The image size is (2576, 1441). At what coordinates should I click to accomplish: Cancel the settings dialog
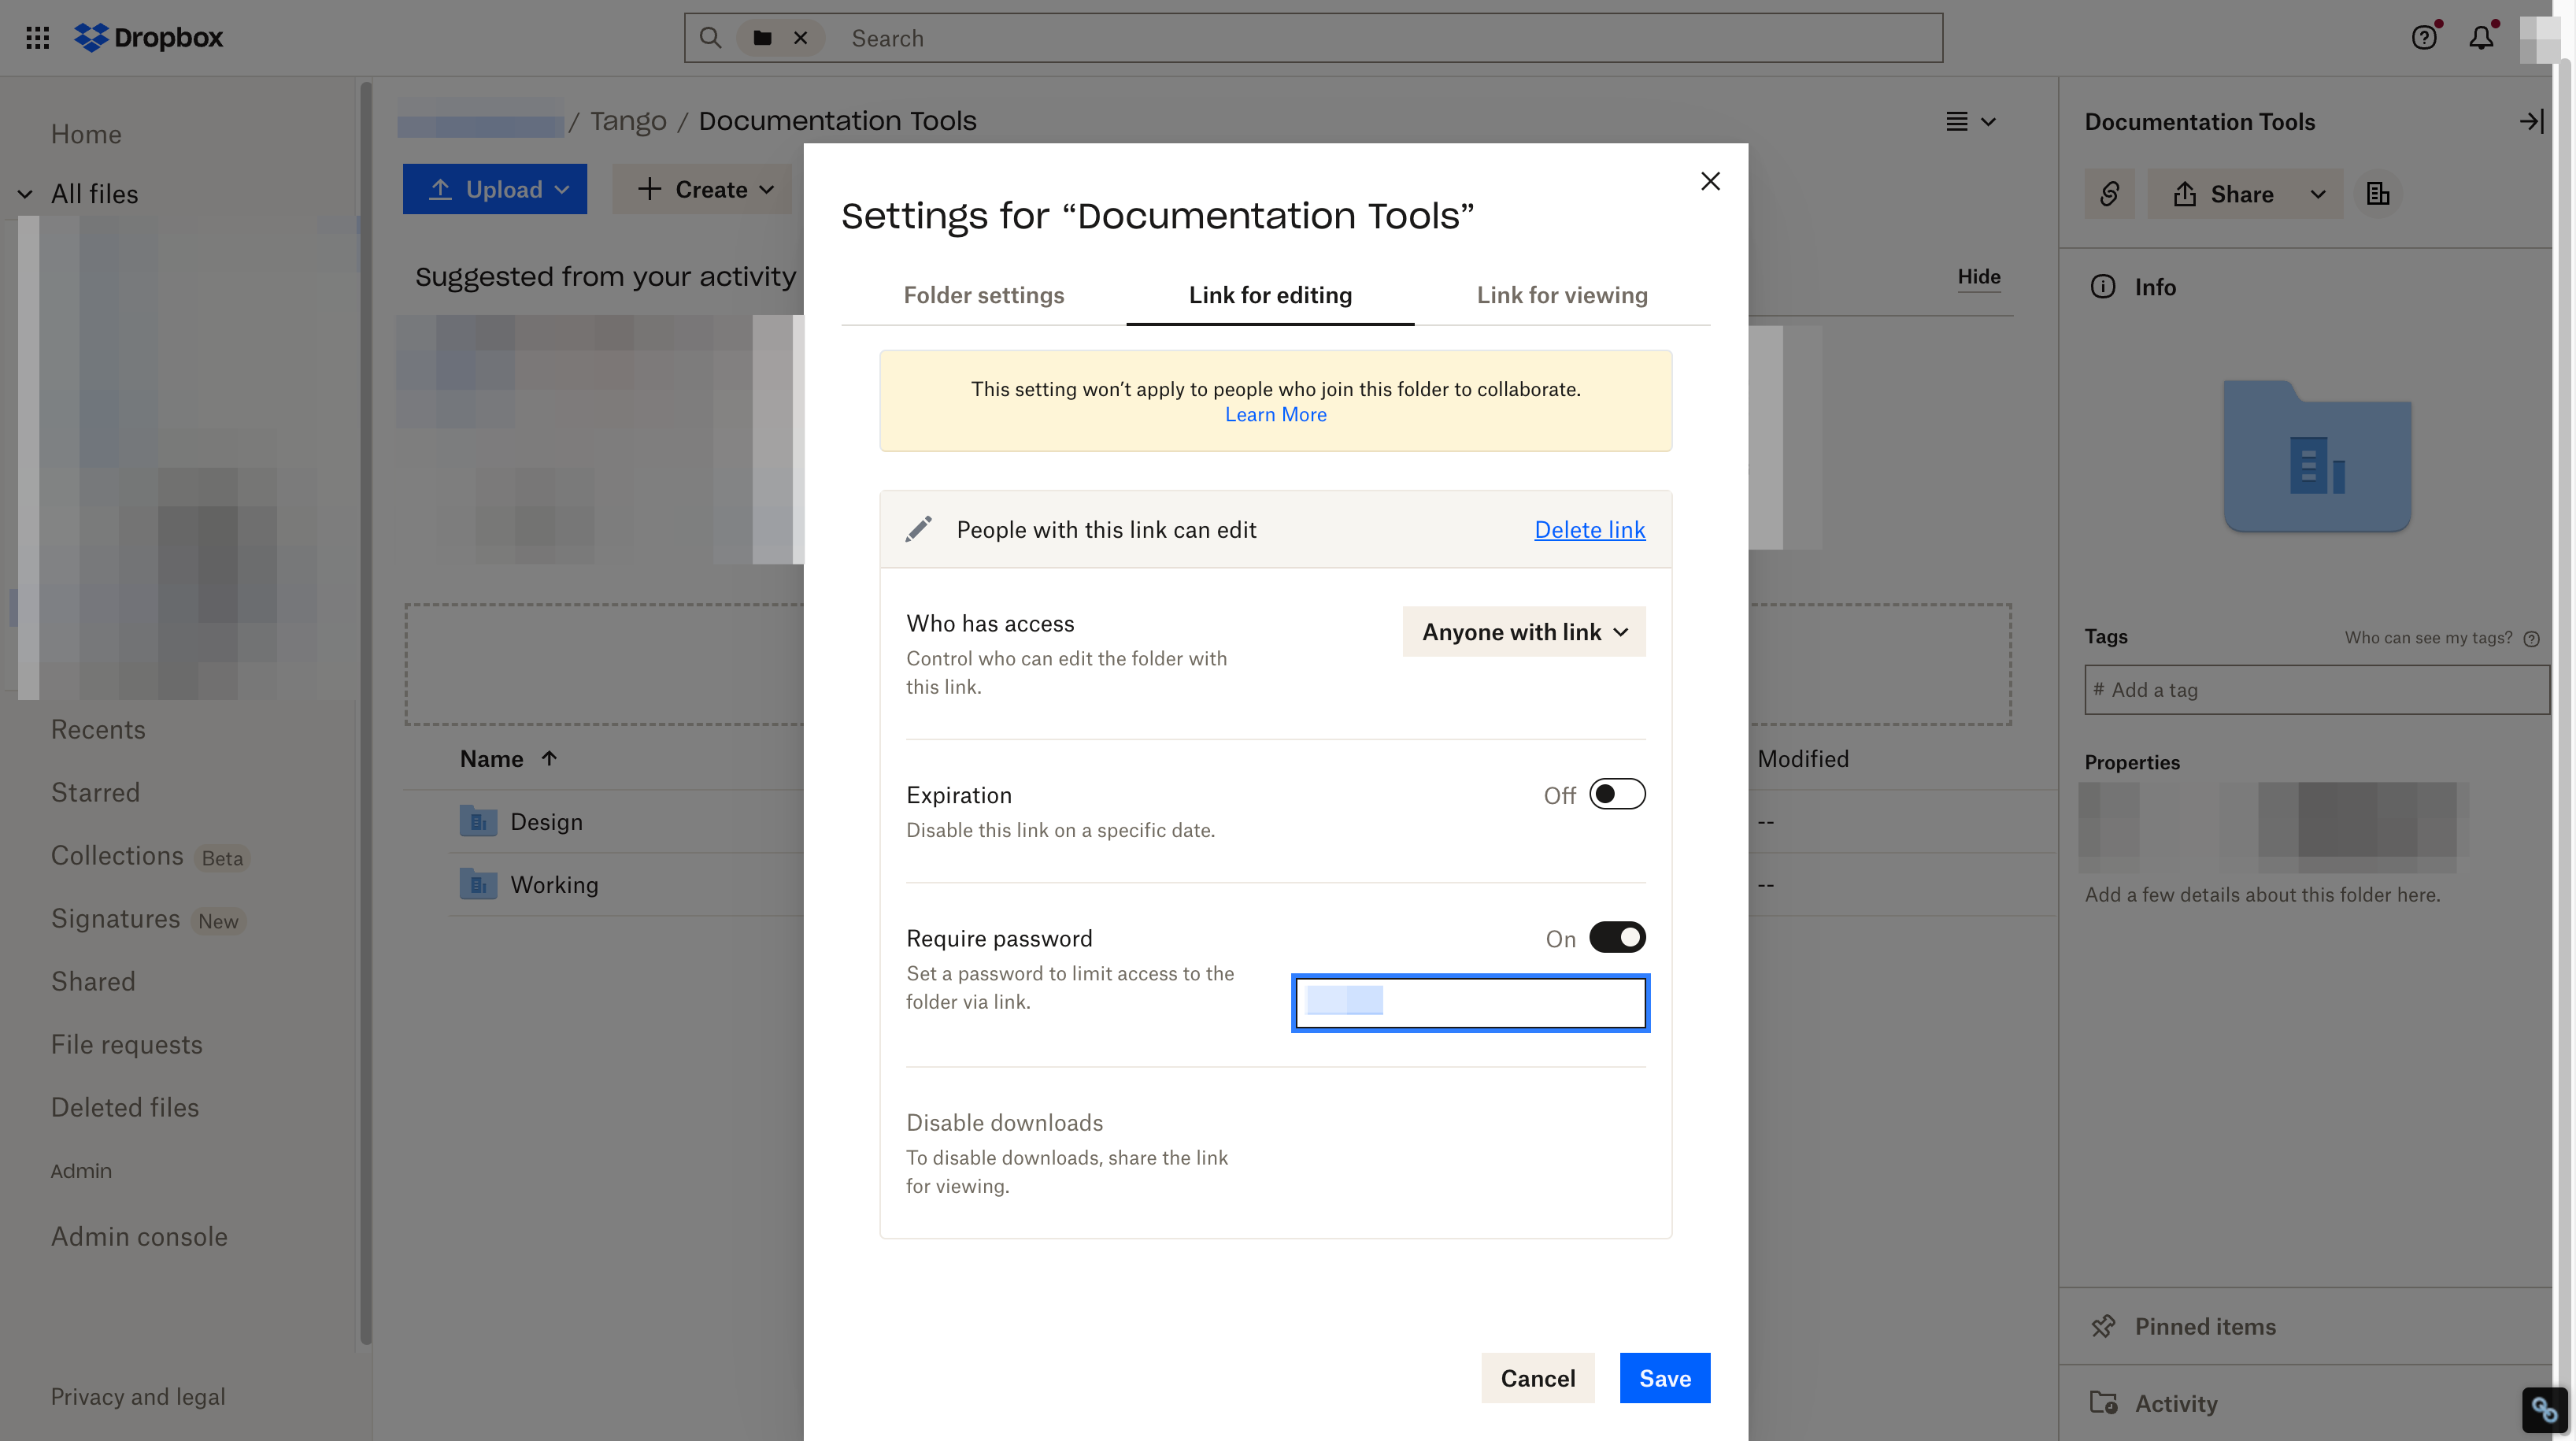pos(1537,1378)
